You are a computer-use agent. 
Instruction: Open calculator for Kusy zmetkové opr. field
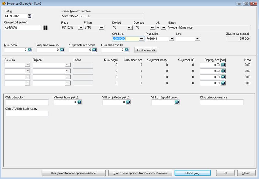[x=62, y=50]
